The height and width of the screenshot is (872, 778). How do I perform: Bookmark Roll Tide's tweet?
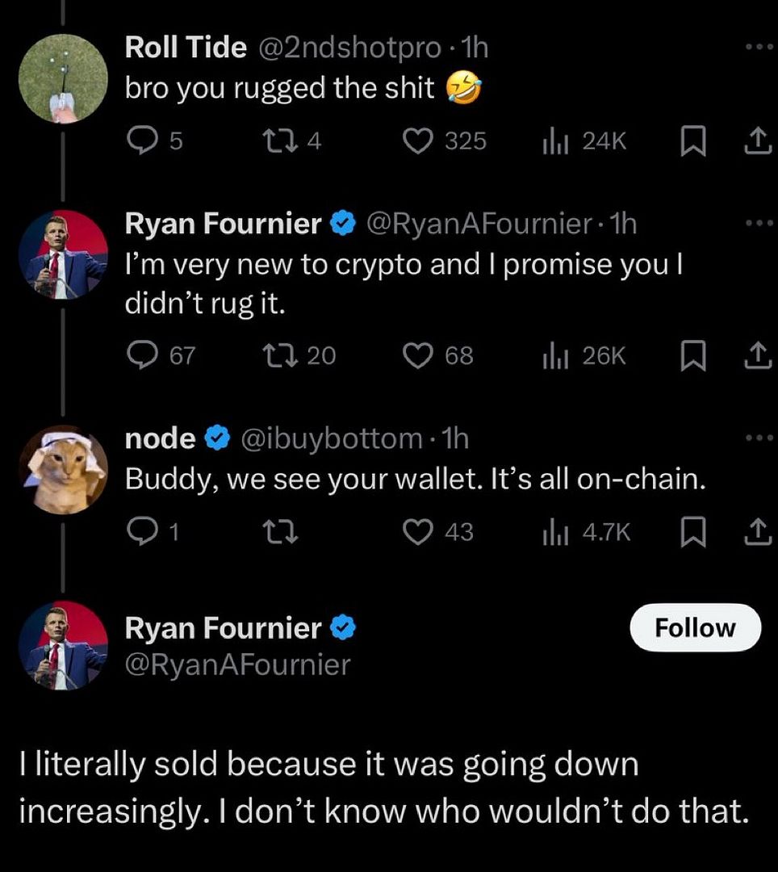click(691, 142)
